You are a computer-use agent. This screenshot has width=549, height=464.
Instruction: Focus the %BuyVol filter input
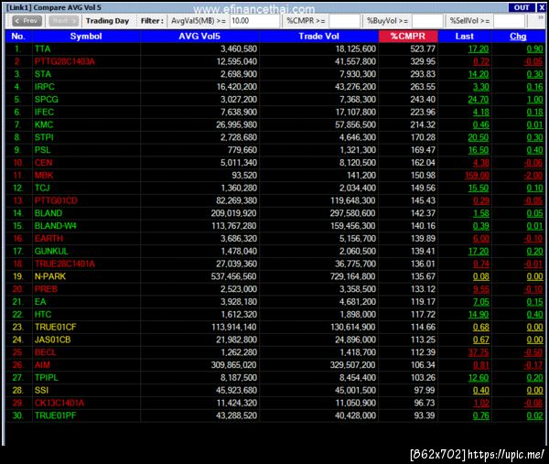point(427,21)
